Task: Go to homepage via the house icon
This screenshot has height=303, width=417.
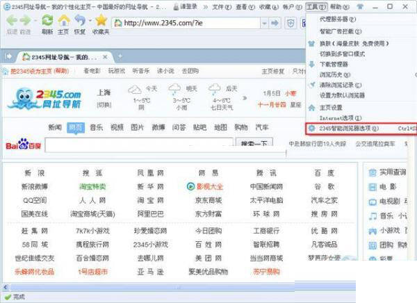Action: click(x=64, y=20)
